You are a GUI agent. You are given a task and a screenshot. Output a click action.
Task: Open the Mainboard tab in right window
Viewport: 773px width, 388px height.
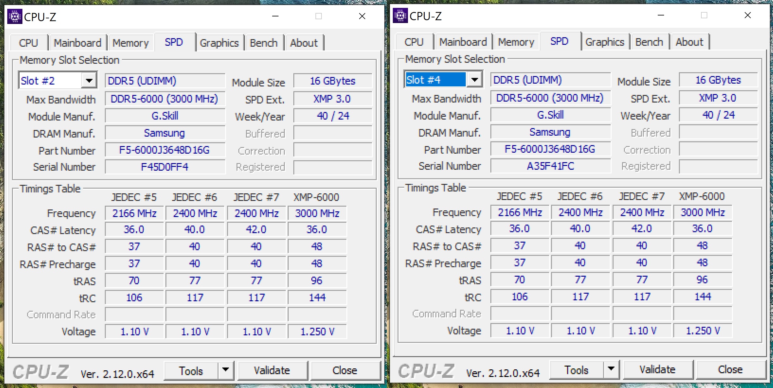click(x=463, y=42)
